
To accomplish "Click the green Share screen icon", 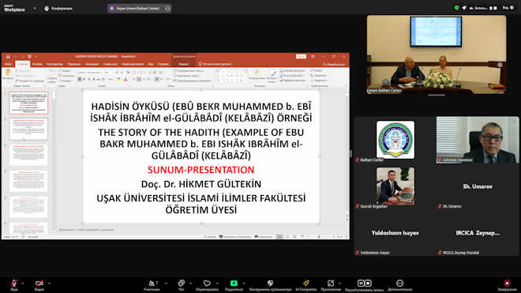I will click(234, 284).
